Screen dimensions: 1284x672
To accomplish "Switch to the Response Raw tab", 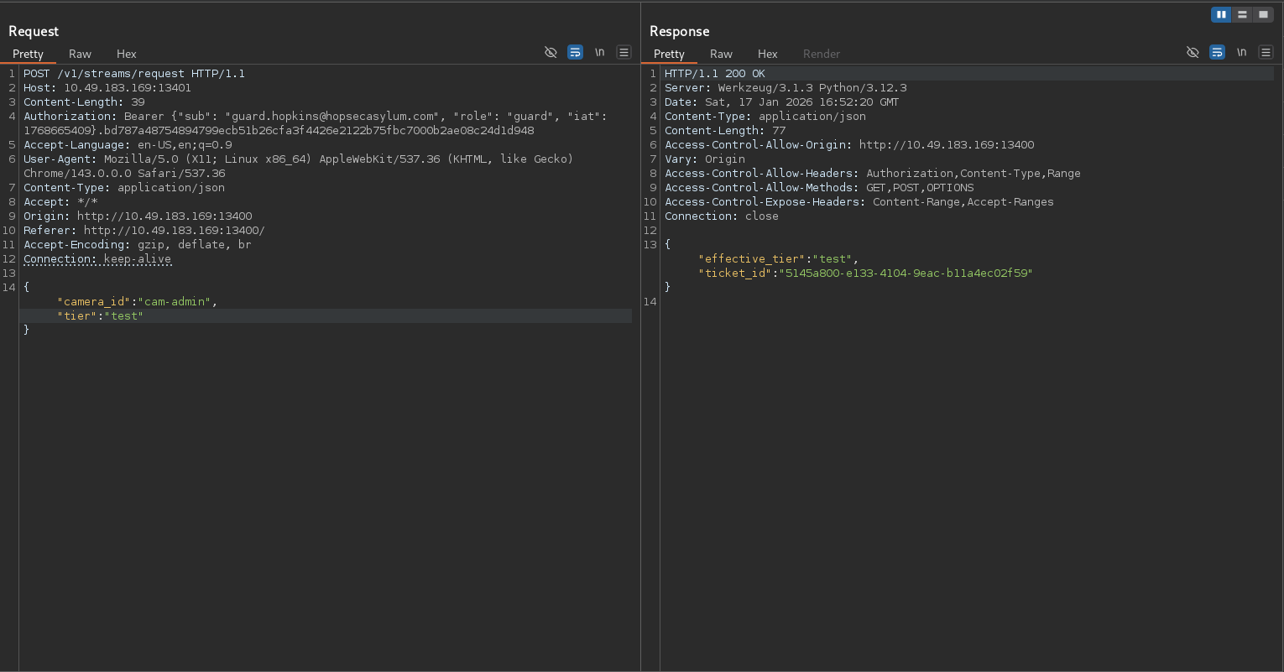I will 721,54.
